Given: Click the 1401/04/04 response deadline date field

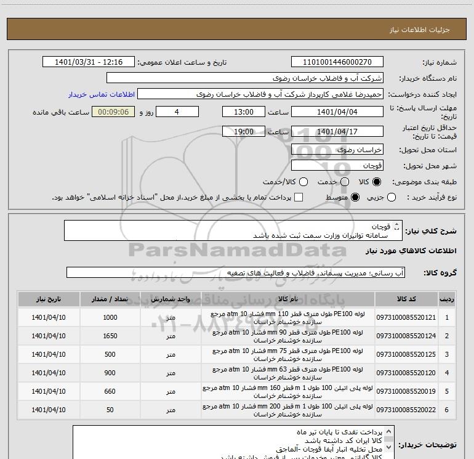Looking at the screenshot, I should (337, 112).
